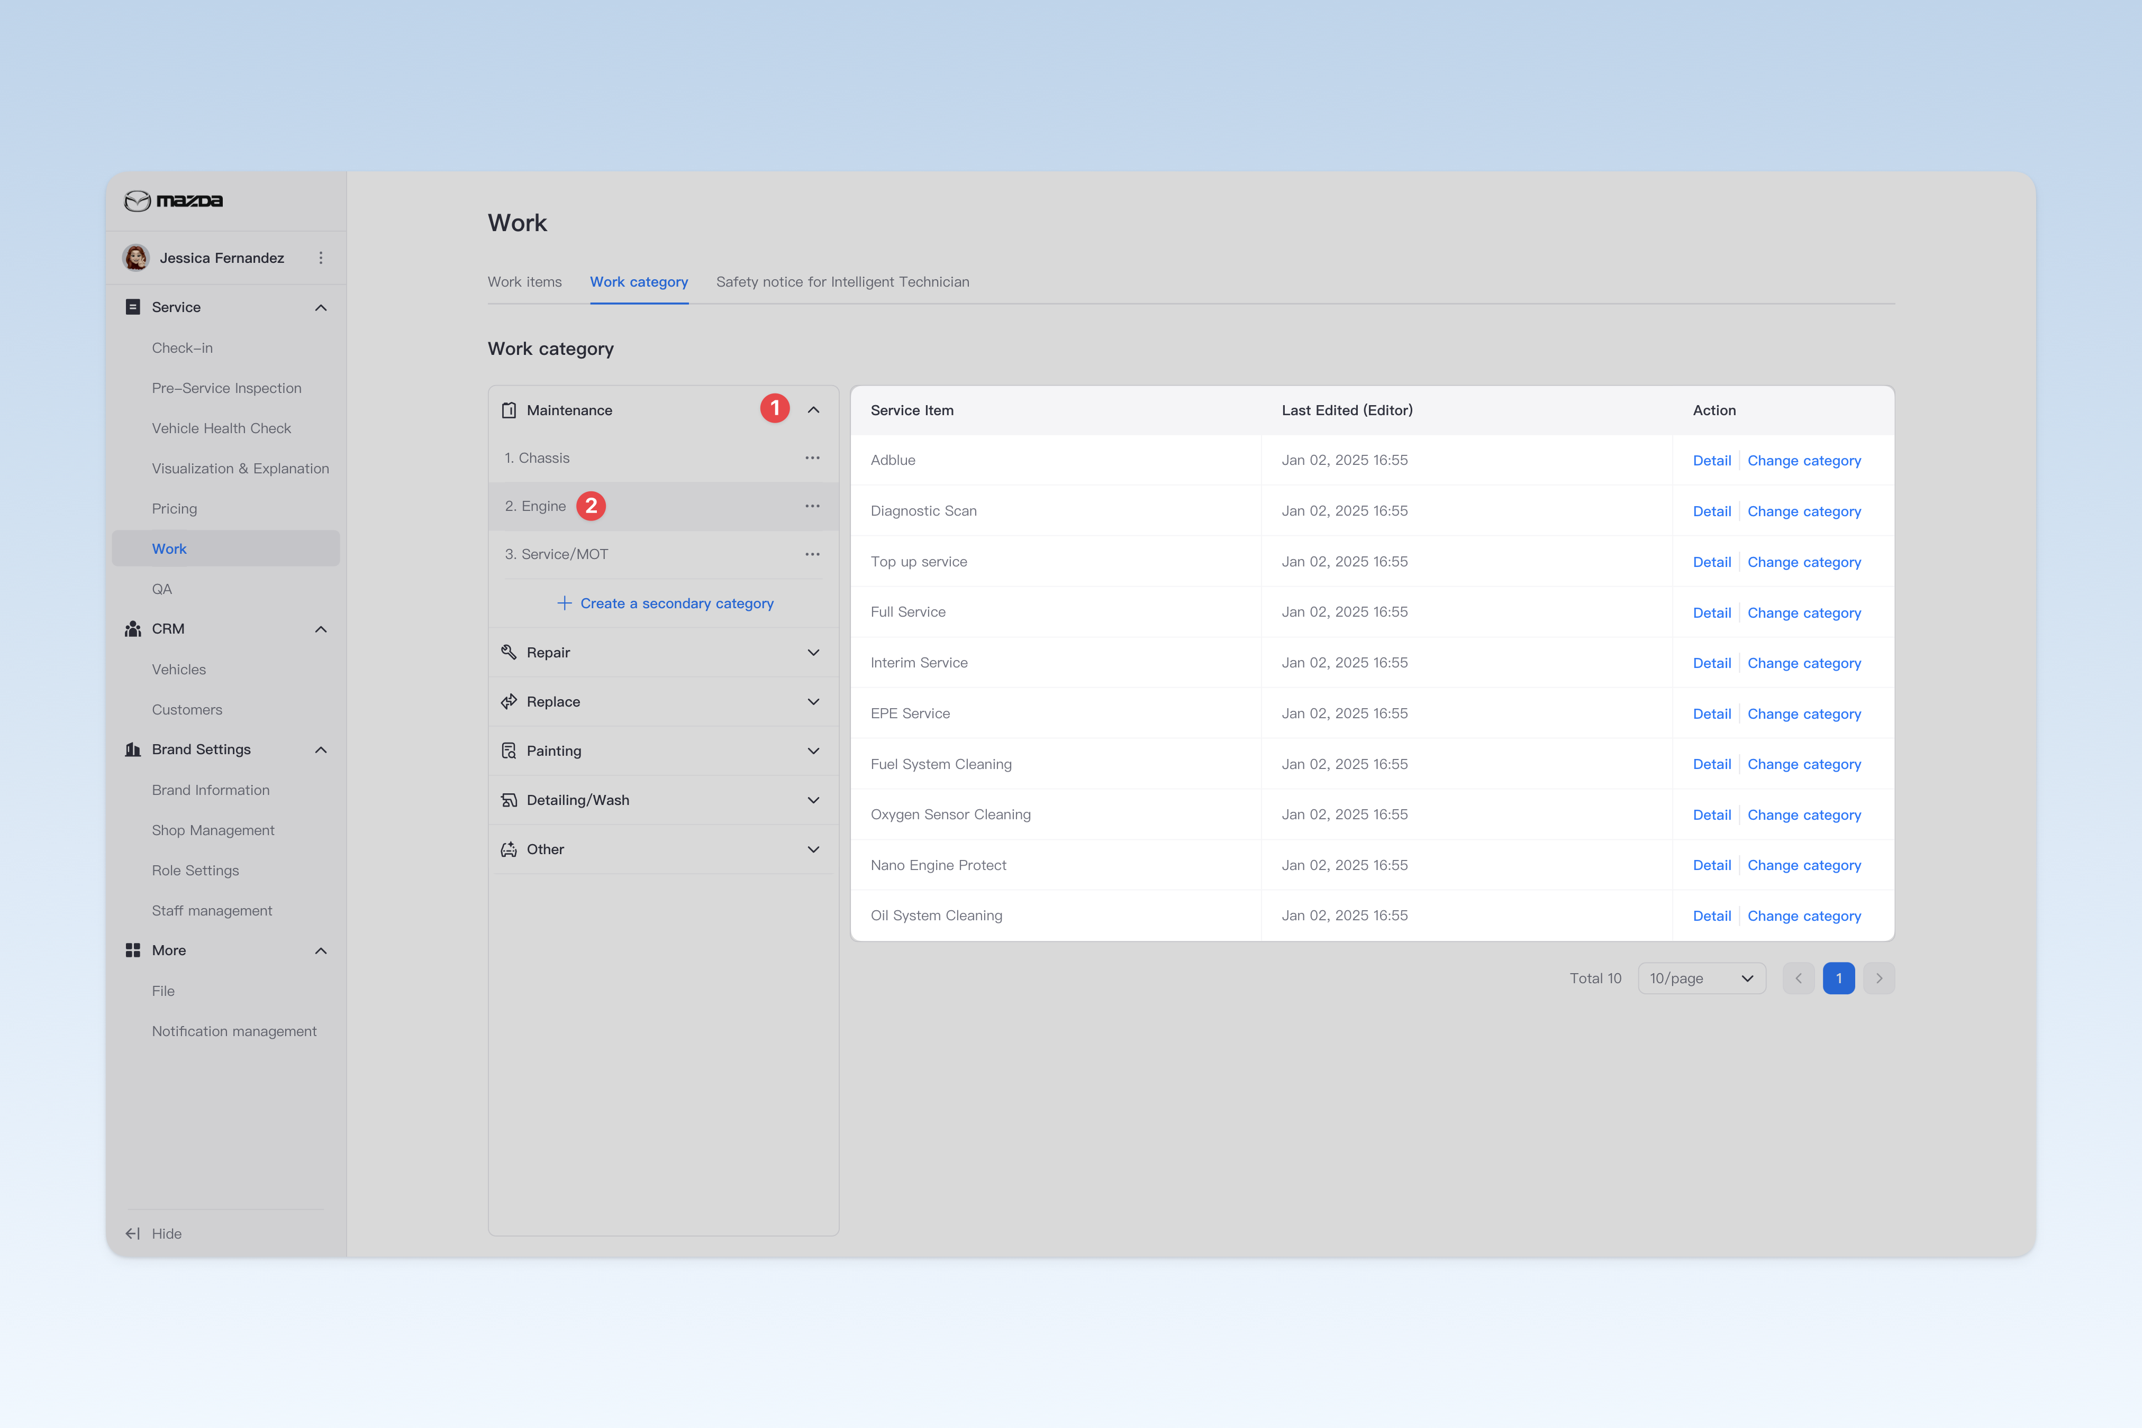
Task: Change category for Full Service
Action: pos(1804,613)
